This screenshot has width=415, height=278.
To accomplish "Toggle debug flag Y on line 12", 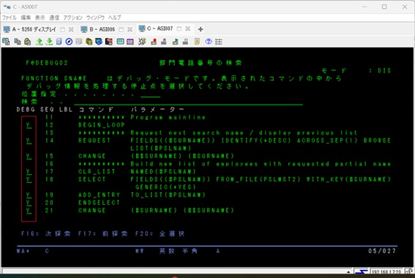I will point(29,125).
